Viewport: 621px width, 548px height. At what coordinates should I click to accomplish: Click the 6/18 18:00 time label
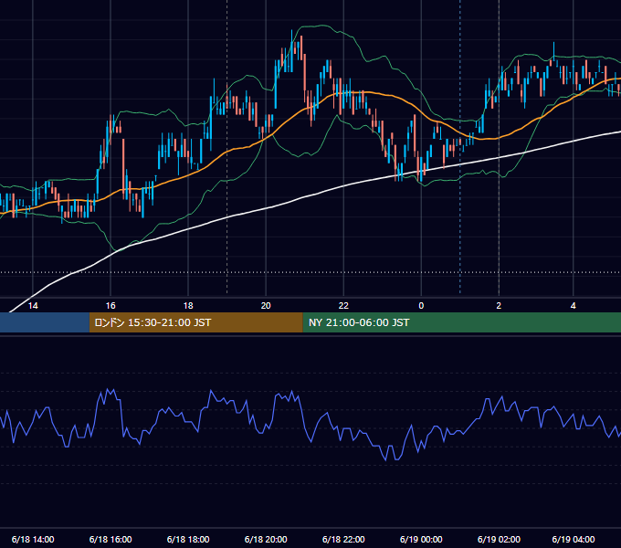(188, 539)
